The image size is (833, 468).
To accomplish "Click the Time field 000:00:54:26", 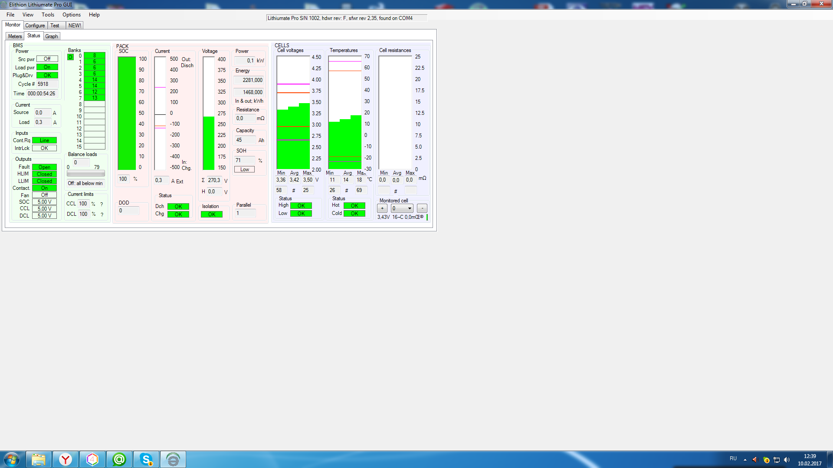I will point(42,94).
